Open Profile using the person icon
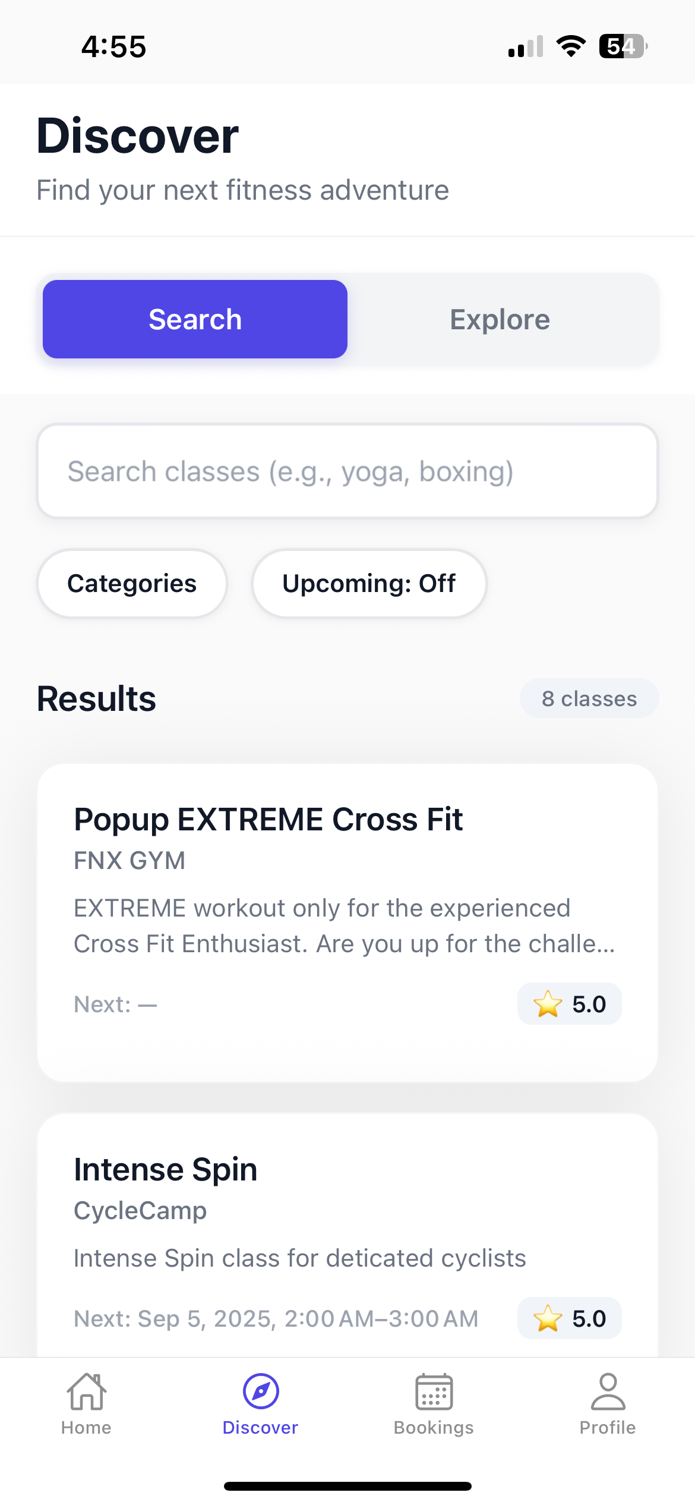This screenshot has width=695, height=1505. tap(607, 1391)
